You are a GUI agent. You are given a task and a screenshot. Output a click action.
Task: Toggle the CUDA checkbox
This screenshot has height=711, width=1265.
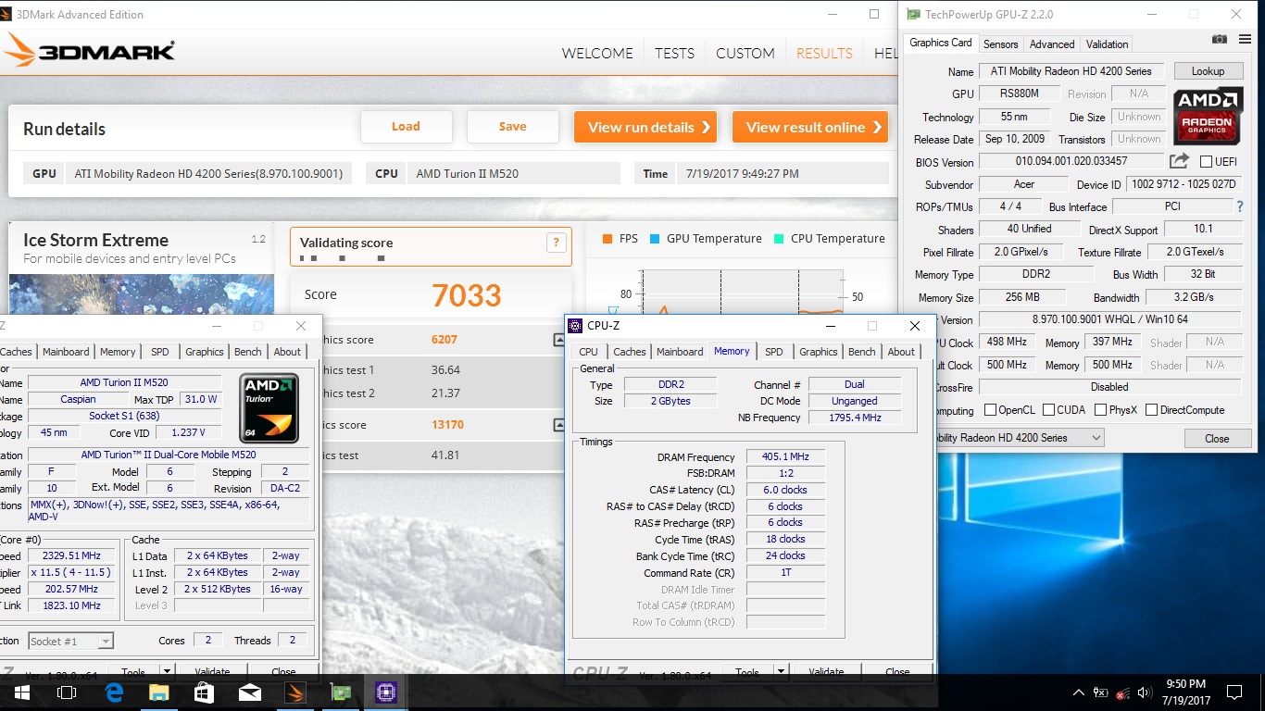pos(1048,410)
